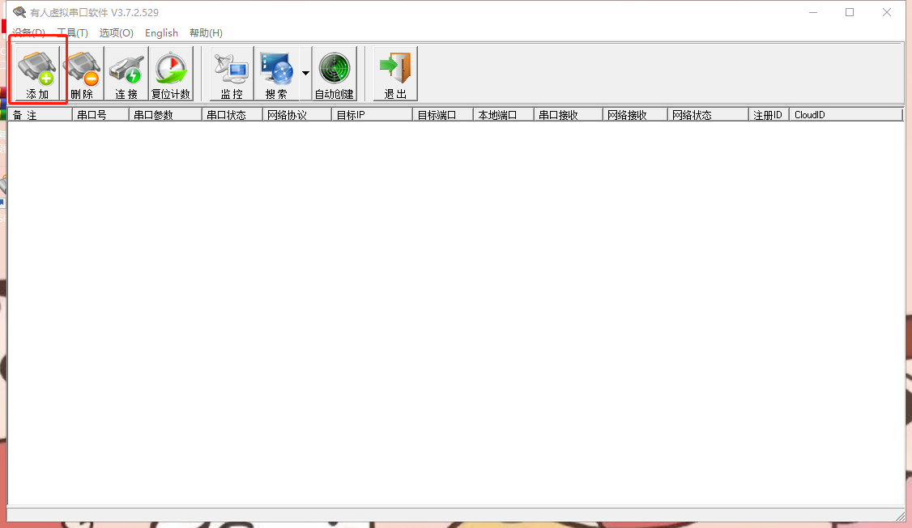Expand the dropdown arrow beside 搜索
This screenshot has width=912, height=528.
coord(305,73)
